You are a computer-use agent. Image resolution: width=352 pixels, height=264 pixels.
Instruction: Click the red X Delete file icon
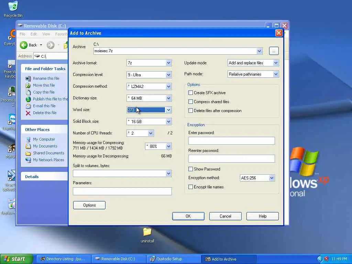28,113
